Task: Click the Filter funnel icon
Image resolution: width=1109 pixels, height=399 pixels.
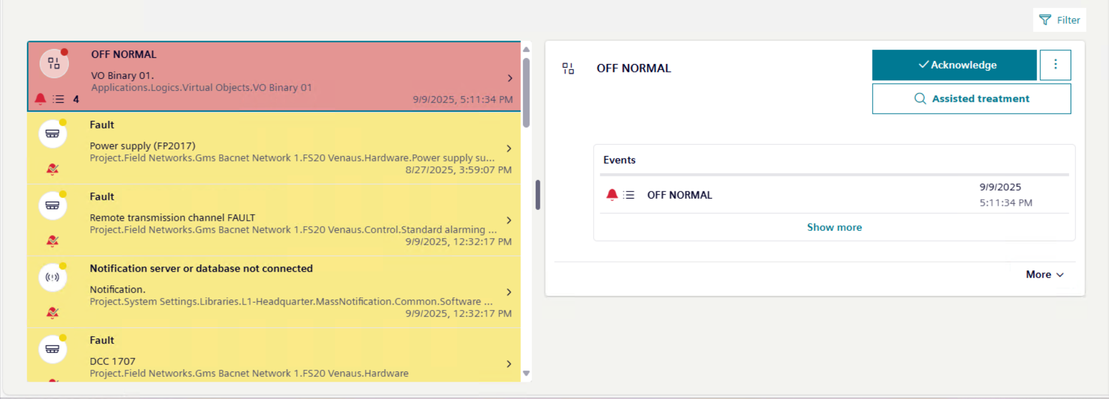Action: [1045, 20]
